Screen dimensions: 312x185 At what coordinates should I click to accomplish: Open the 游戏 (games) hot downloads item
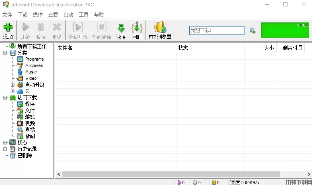30,117
